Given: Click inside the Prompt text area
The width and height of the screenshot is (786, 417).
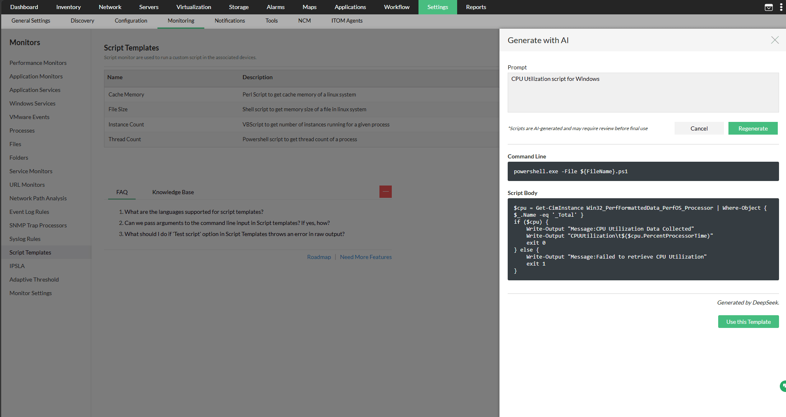Looking at the screenshot, I should 643,93.
